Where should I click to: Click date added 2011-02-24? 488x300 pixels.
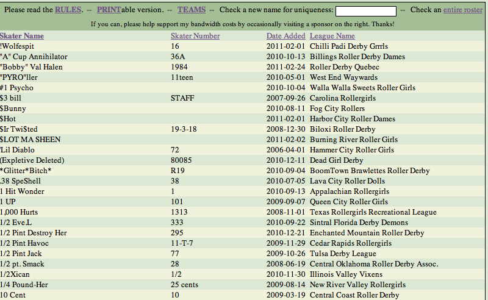coord(285,67)
